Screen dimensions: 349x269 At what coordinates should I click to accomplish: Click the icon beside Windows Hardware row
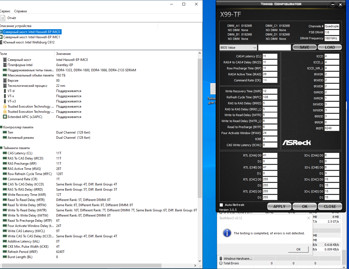coord(221,258)
